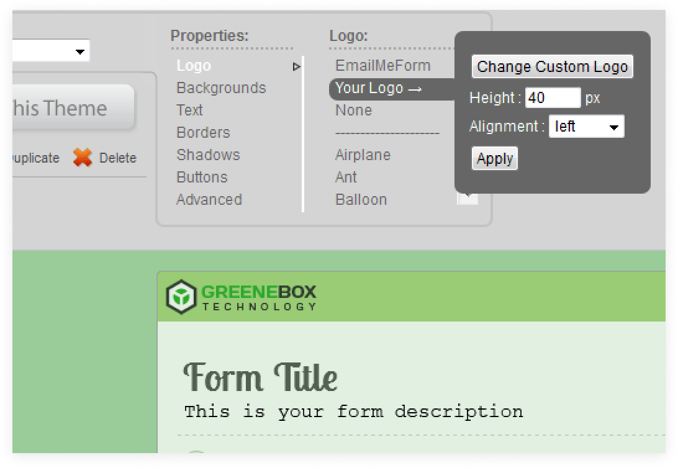This screenshot has height=468, width=678.
Task: Click the arrow beside Logo property
Action: point(296,66)
